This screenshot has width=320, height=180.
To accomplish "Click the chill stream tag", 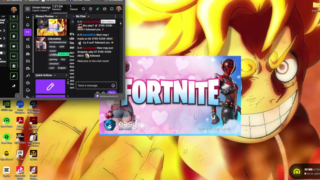I will [x=62, y=47].
